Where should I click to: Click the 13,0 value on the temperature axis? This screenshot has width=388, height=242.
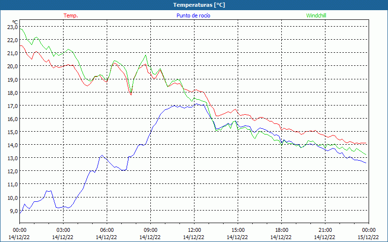[x=13, y=158]
